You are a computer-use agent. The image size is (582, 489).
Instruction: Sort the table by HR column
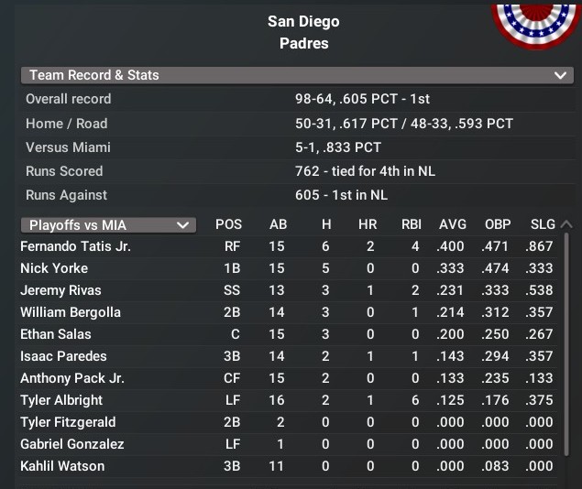[369, 224]
